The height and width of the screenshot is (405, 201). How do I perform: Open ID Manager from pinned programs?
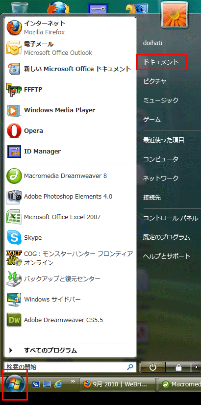(x=70, y=152)
